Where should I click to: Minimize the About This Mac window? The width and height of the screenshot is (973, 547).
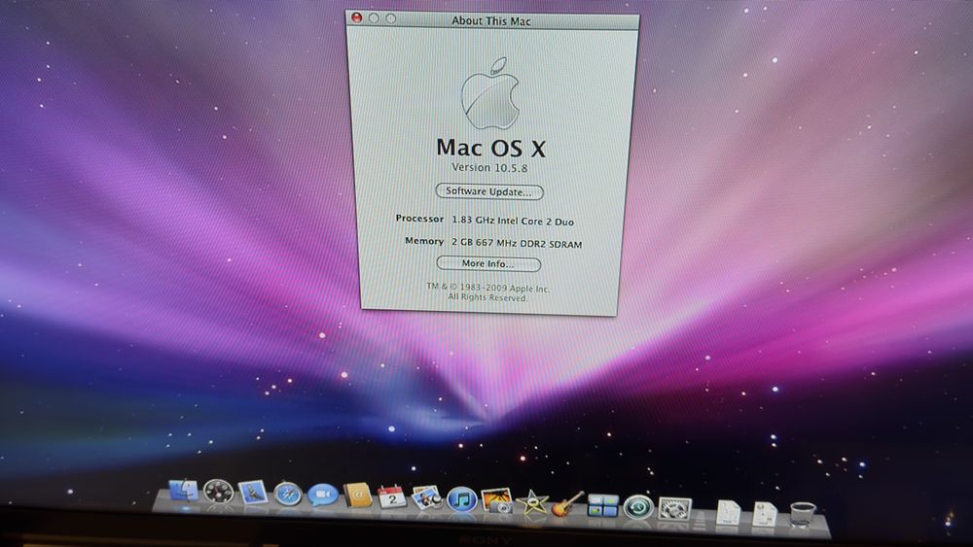tap(374, 17)
